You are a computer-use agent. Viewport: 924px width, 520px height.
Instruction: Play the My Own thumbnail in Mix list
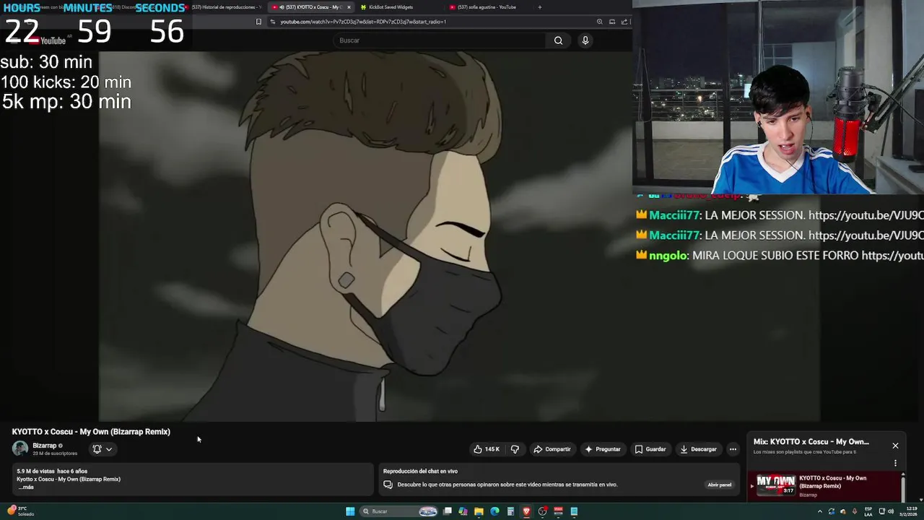776,485
